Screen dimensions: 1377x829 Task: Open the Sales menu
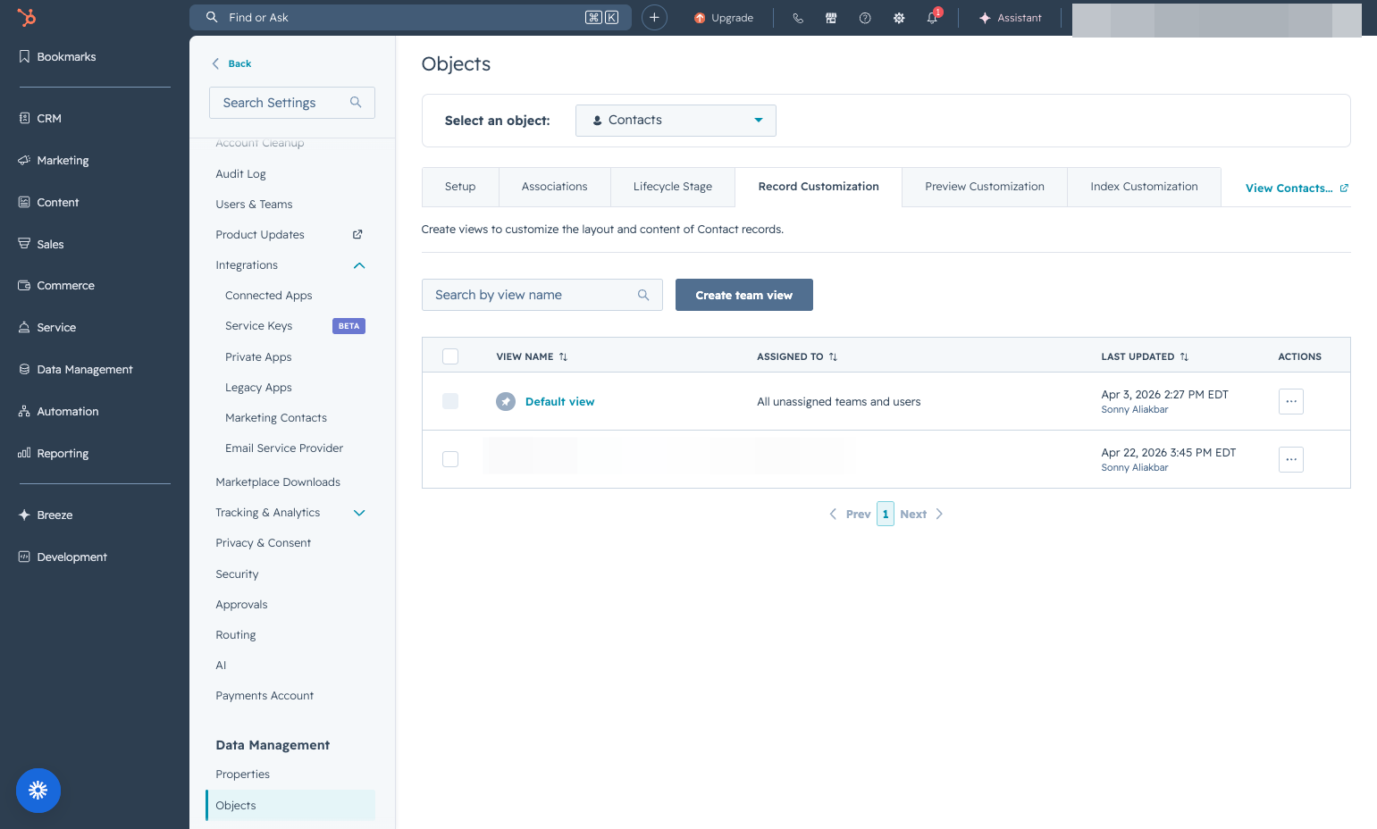click(41, 244)
